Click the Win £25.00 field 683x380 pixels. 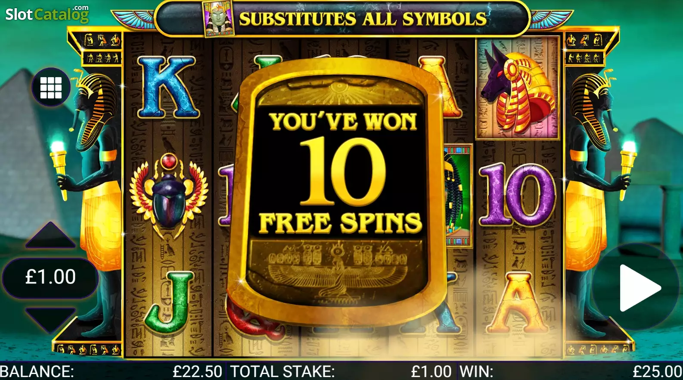[570, 371]
